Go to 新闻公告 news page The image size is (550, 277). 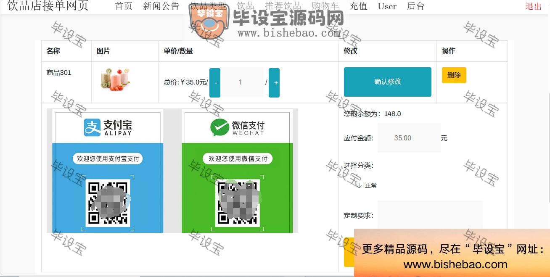161,6
